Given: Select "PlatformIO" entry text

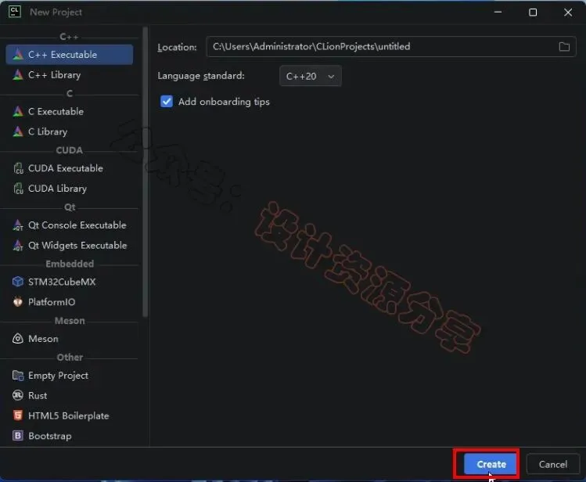Looking at the screenshot, I should click(52, 302).
